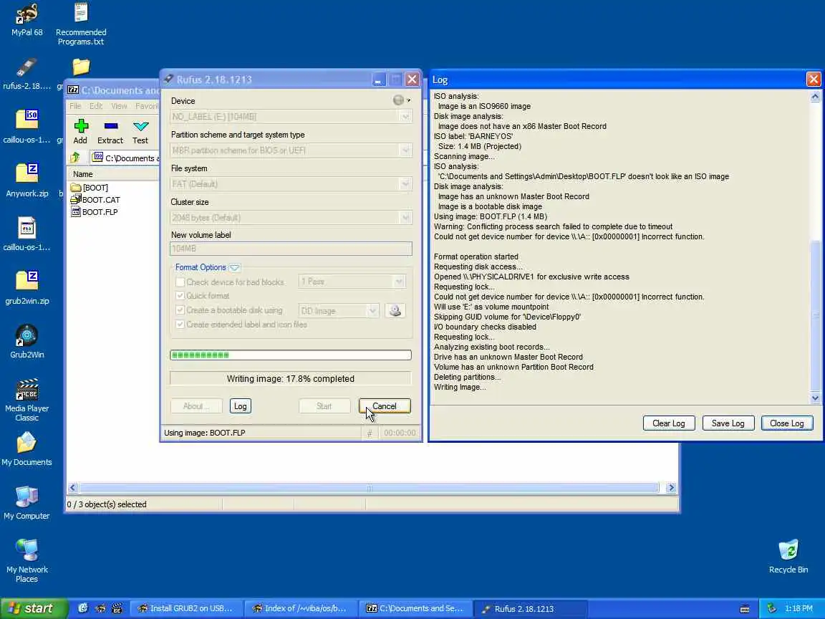Switch to Install GRUB2 on USB taskbar window
The height and width of the screenshot is (619, 825).
185,608
